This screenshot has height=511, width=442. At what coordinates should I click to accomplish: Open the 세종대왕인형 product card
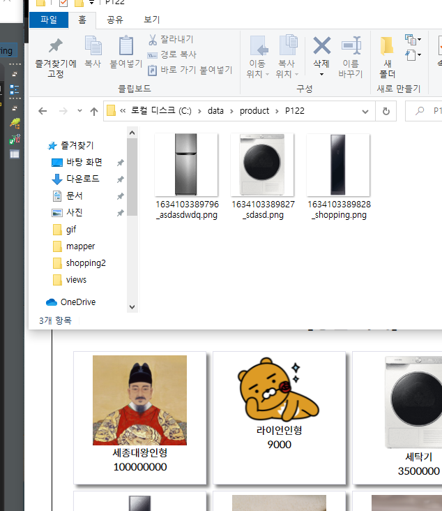(x=140, y=417)
